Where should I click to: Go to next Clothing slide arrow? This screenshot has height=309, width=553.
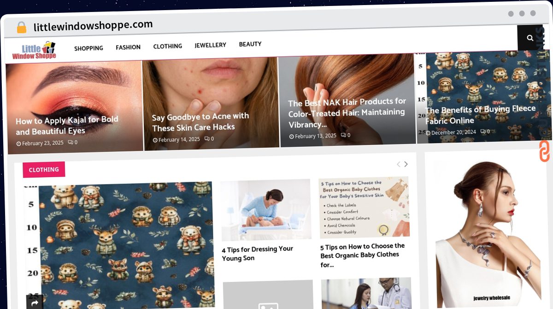[406, 164]
